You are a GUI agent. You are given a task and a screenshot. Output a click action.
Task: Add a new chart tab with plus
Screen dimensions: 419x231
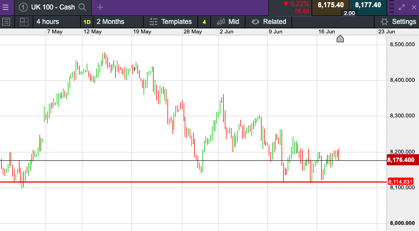(100, 7)
